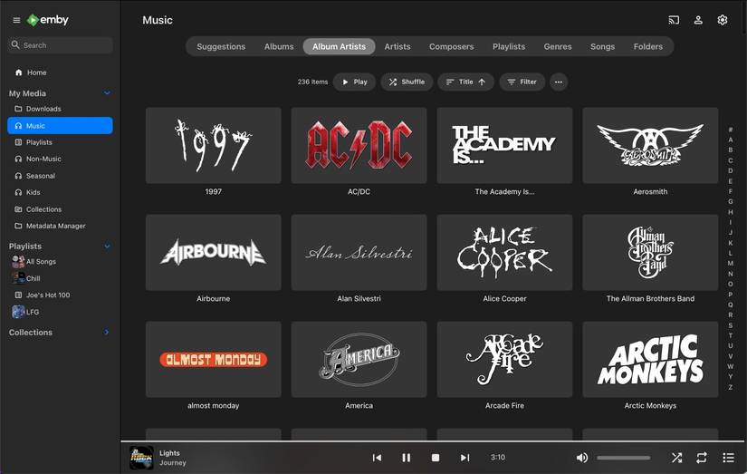Screen dimensions: 747x474
Task: Open the Airbourne artist card
Action: pos(214,252)
